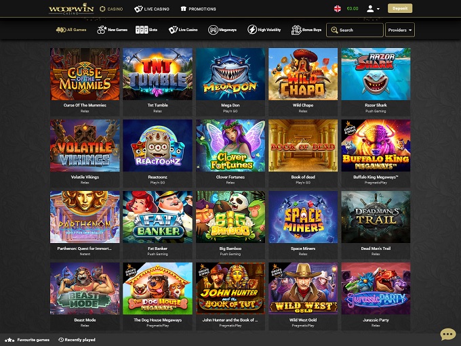Go to the Promotions menu item

click(199, 9)
